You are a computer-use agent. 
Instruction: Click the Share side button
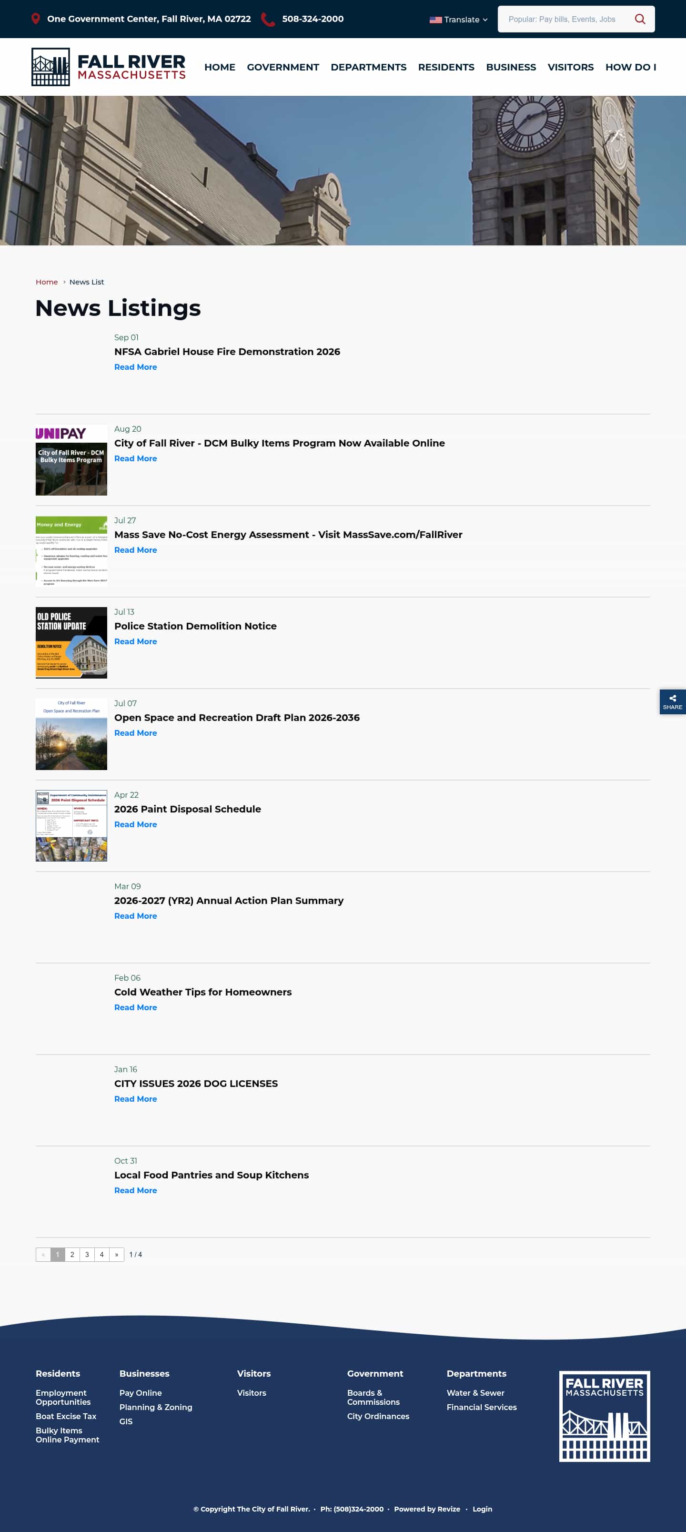point(672,702)
